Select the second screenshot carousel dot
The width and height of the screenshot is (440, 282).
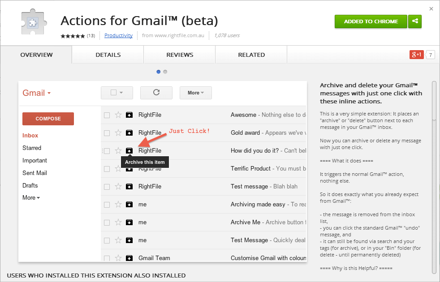tap(165, 72)
